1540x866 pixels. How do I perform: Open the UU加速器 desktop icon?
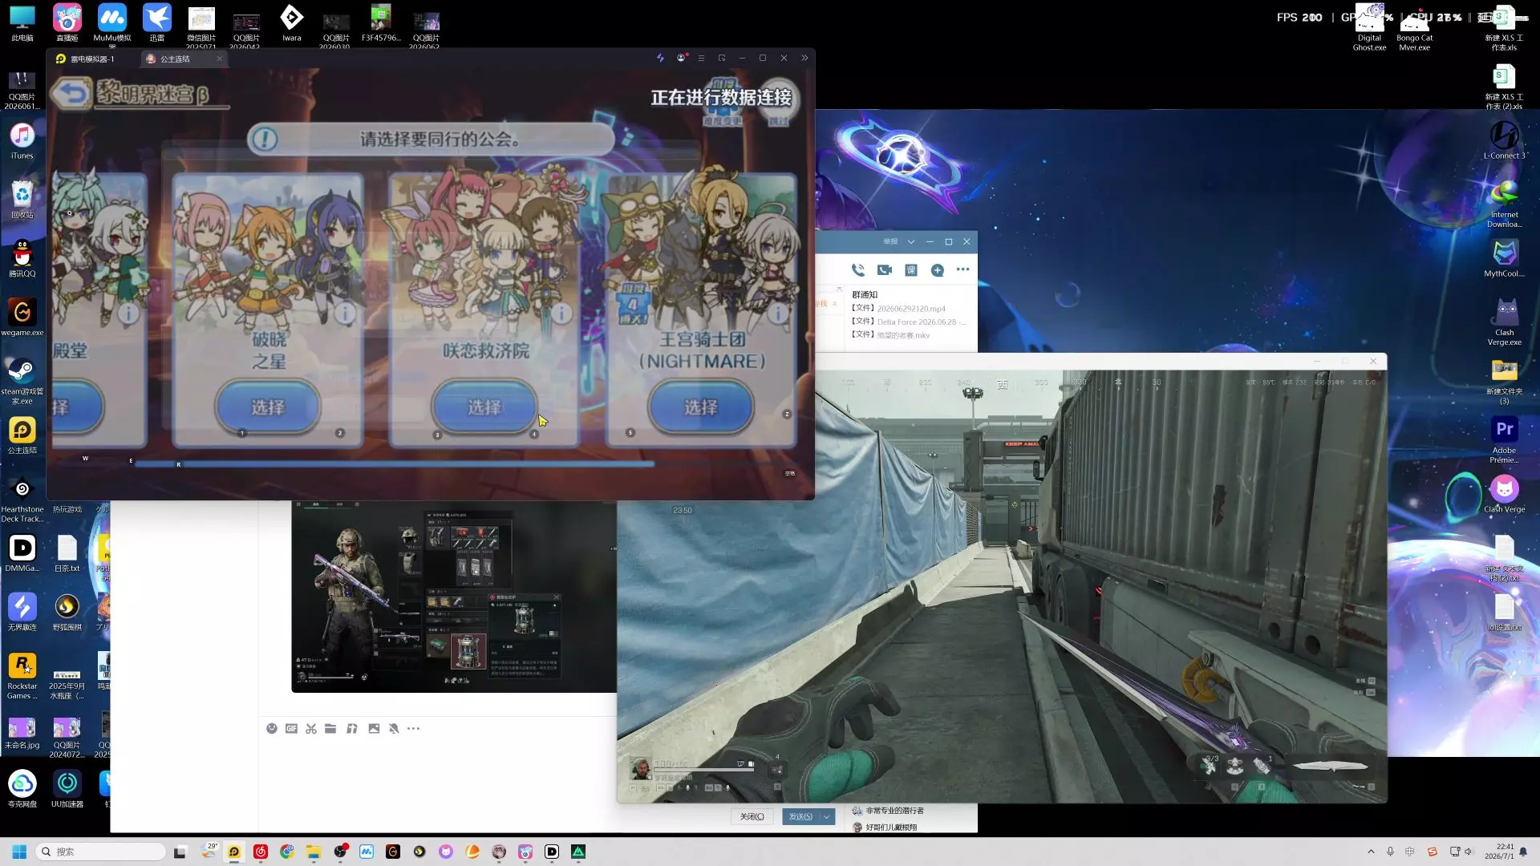click(x=67, y=789)
